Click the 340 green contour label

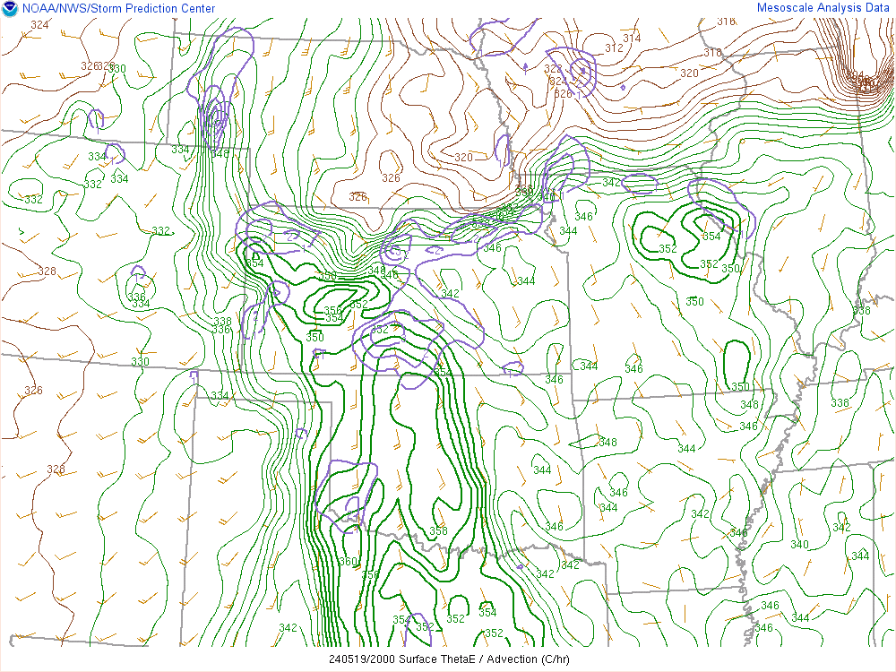799,545
